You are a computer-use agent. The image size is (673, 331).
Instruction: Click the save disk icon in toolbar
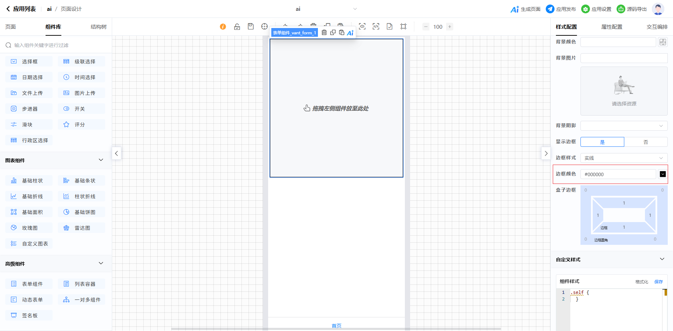(x=251, y=27)
